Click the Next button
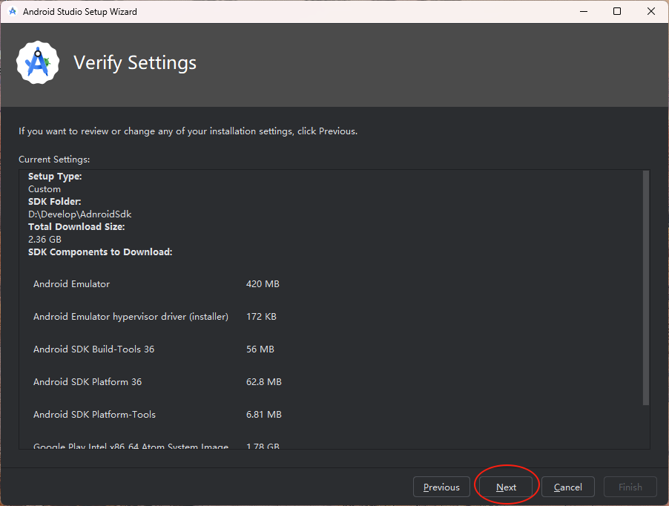669x506 pixels. (x=506, y=487)
